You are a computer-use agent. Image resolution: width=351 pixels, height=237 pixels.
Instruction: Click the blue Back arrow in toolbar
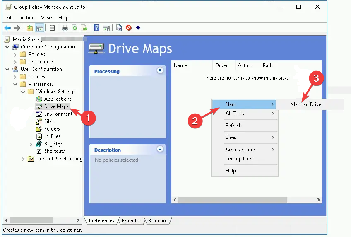pyautogui.click(x=7, y=28)
